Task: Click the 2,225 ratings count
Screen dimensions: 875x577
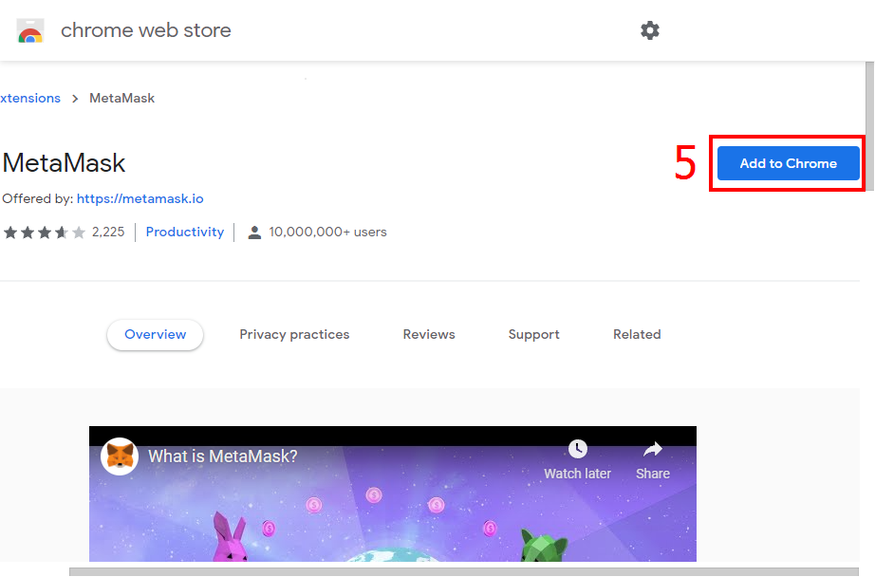Action: click(108, 233)
